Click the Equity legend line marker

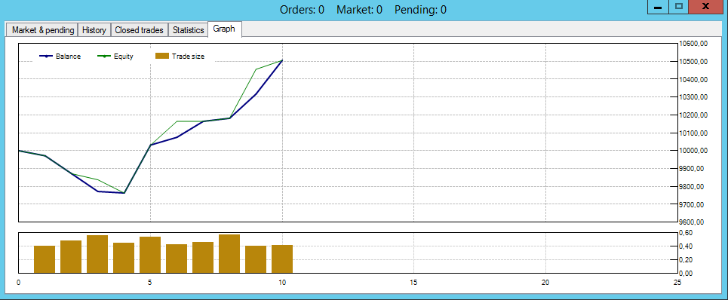[104, 57]
